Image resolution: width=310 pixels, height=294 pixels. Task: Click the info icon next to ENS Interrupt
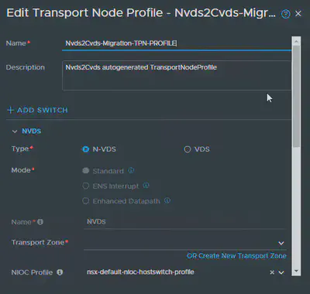[146, 186]
